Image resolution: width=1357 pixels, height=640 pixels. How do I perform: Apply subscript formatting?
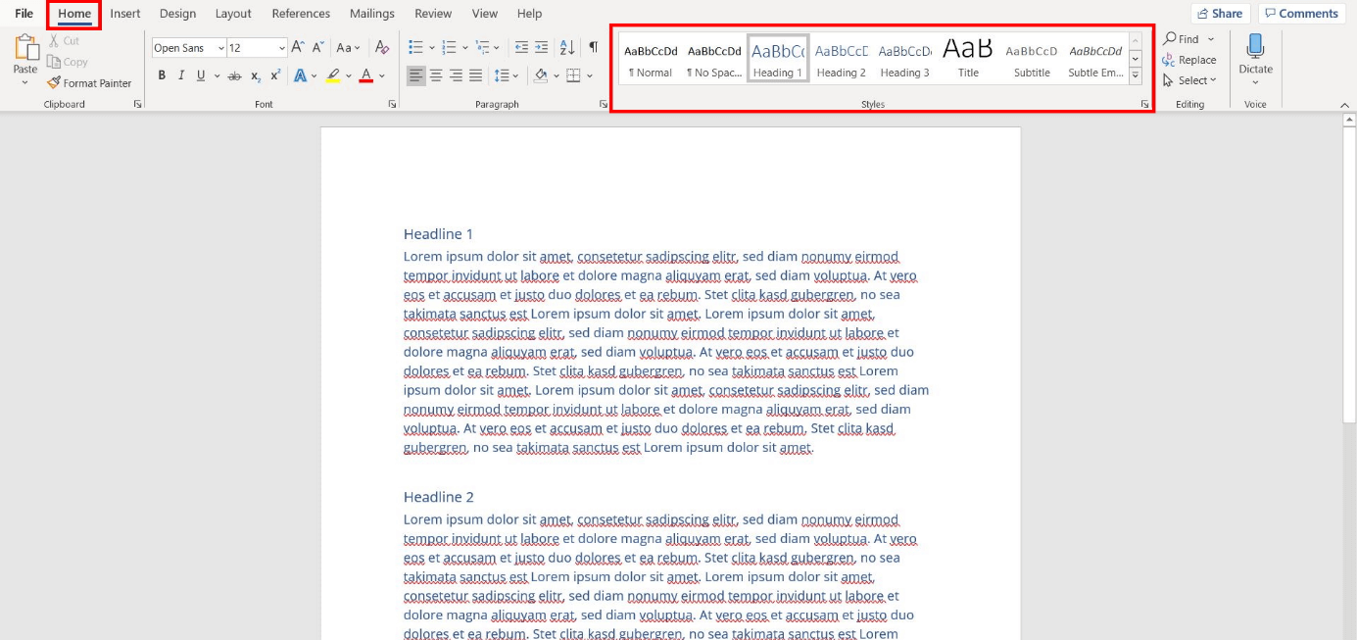click(x=256, y=75)
